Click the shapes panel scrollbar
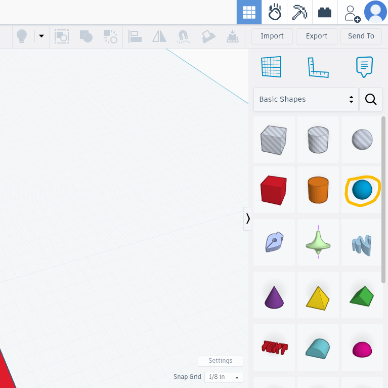Image resolution: width=388 pixels, height=388 pixels. pos(383,200)
